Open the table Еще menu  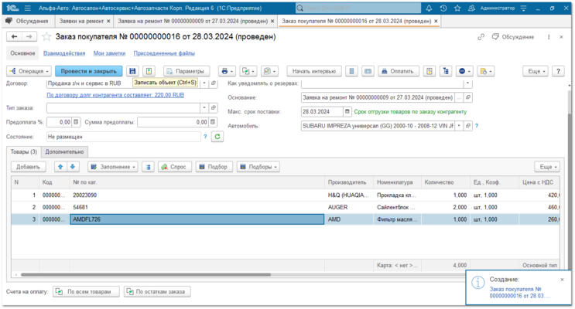[547, 167]
